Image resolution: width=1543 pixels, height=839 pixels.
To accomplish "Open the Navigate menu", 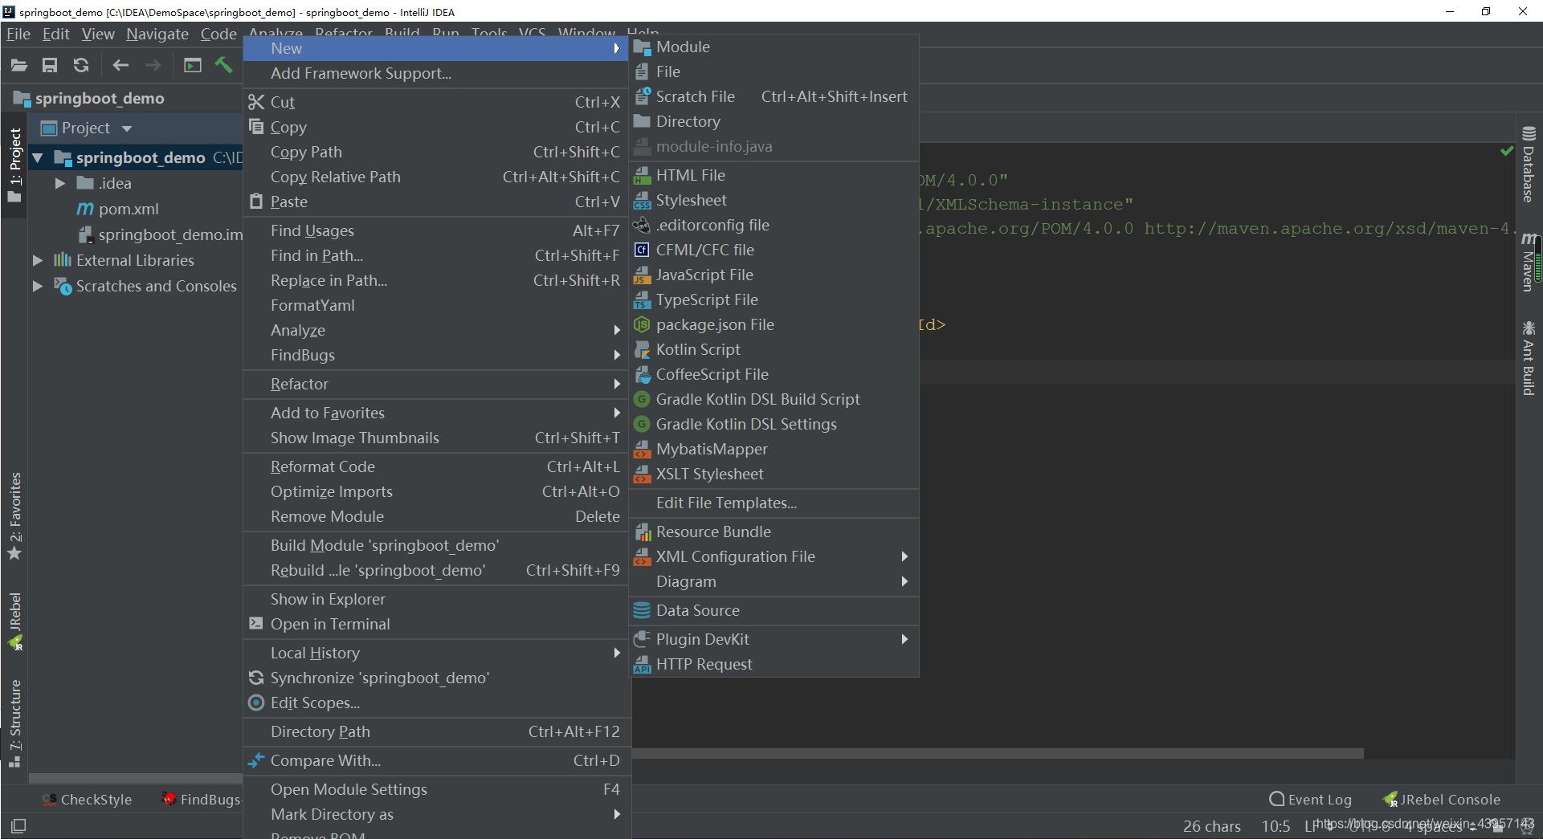I will pos(157,35).
